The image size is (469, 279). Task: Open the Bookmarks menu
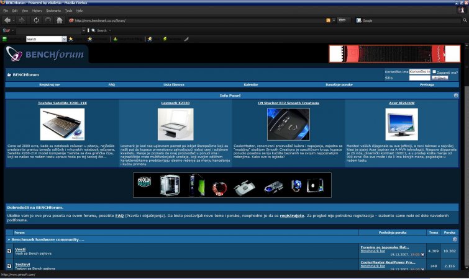coord(53,11)
